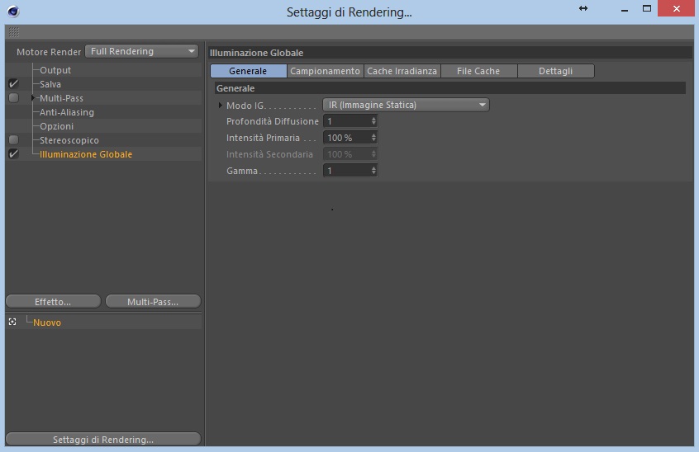The image size is (699, 452).
Task: Enable the Multi-Pass checkbox
Action: pos(13,98)
